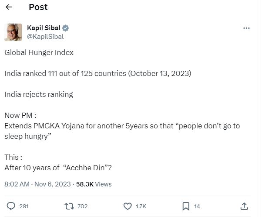Image resolution: width=262 pixels, height=217 pixels.
Task: Click the reply speech bubble icon
Action: point(11,206)
